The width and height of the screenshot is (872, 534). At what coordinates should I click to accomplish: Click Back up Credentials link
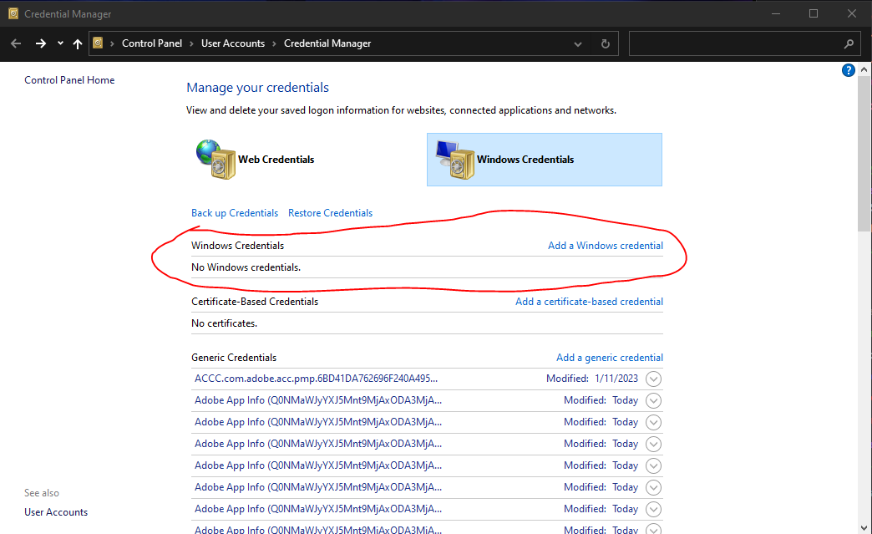[x=235, y=213]
